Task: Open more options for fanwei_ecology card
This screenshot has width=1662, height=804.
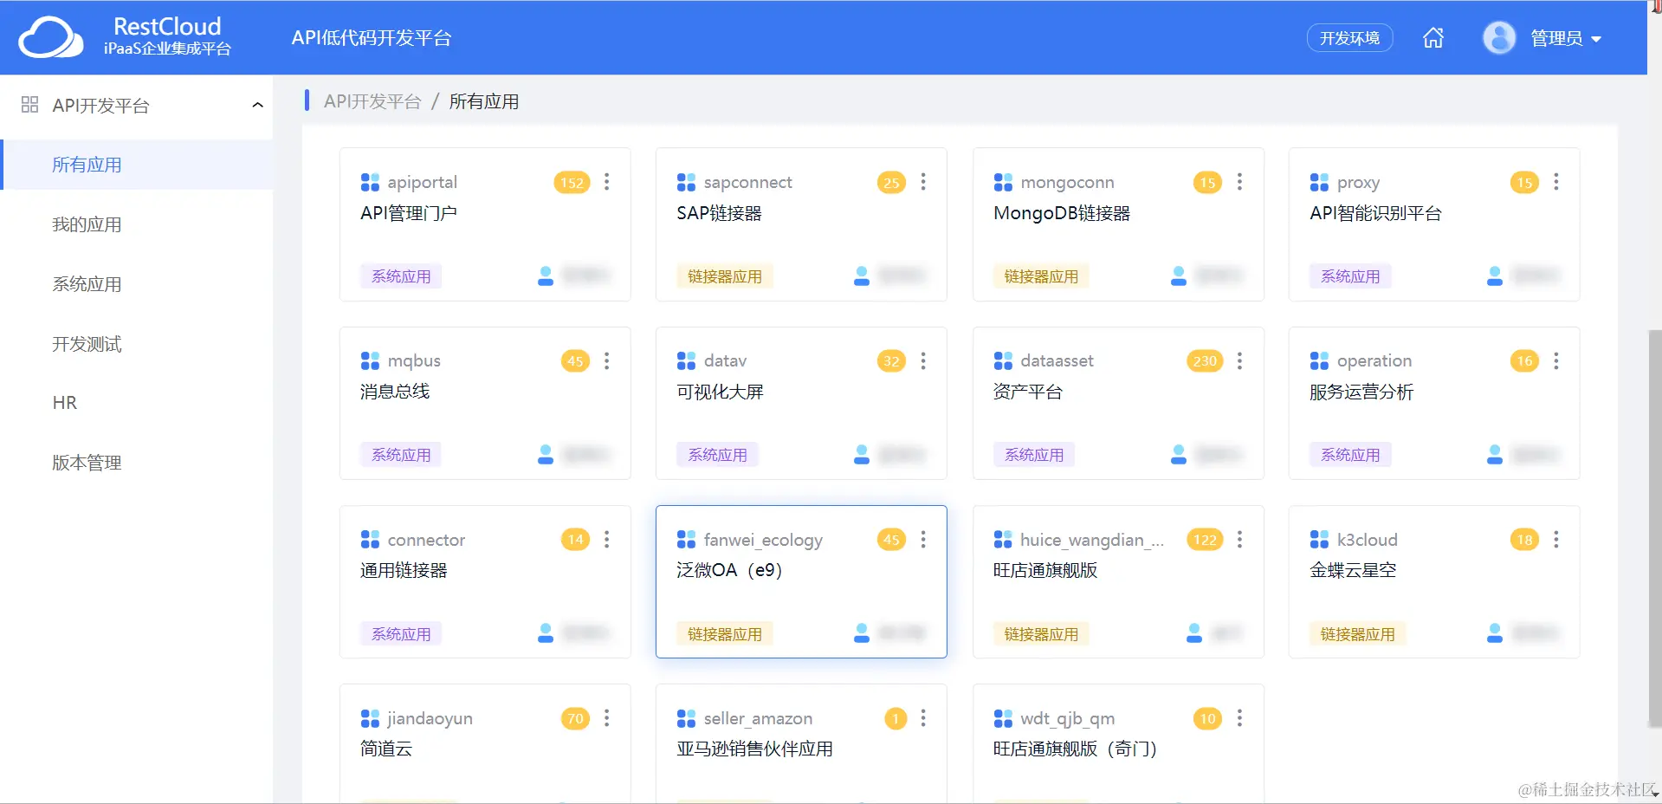Action: pyautogui.click(x=923, y=540)
